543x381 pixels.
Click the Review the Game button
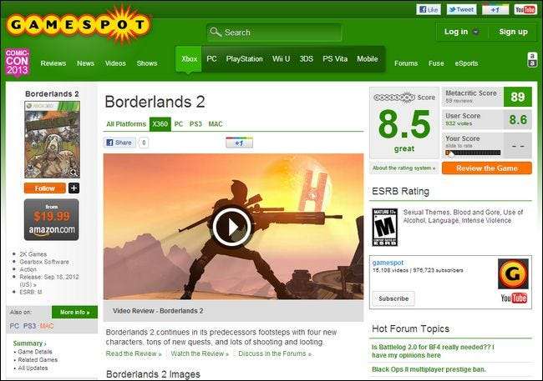pyautogui.click(x=487, y=168)
